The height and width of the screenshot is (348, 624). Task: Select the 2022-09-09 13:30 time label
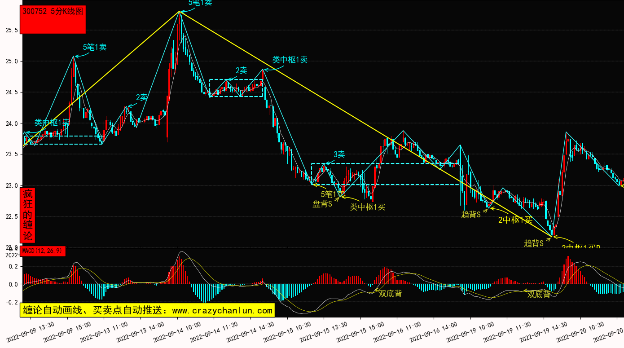pyautogui.click(x=31, y=331)
